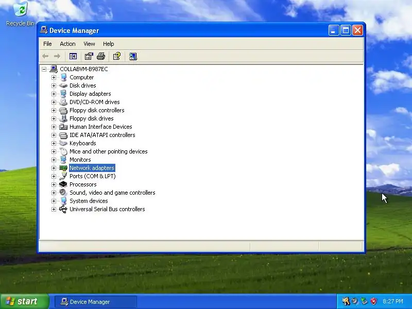The width and height of the screenshot is (412, 309).
Task: Click Device Manager taskbar button
Action: pyautogui.click(x=96, y=302)
